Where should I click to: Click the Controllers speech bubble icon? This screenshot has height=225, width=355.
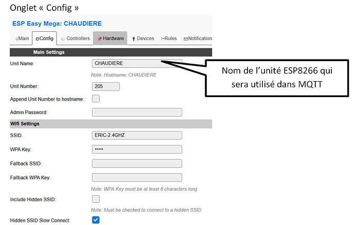click(62, 39)
